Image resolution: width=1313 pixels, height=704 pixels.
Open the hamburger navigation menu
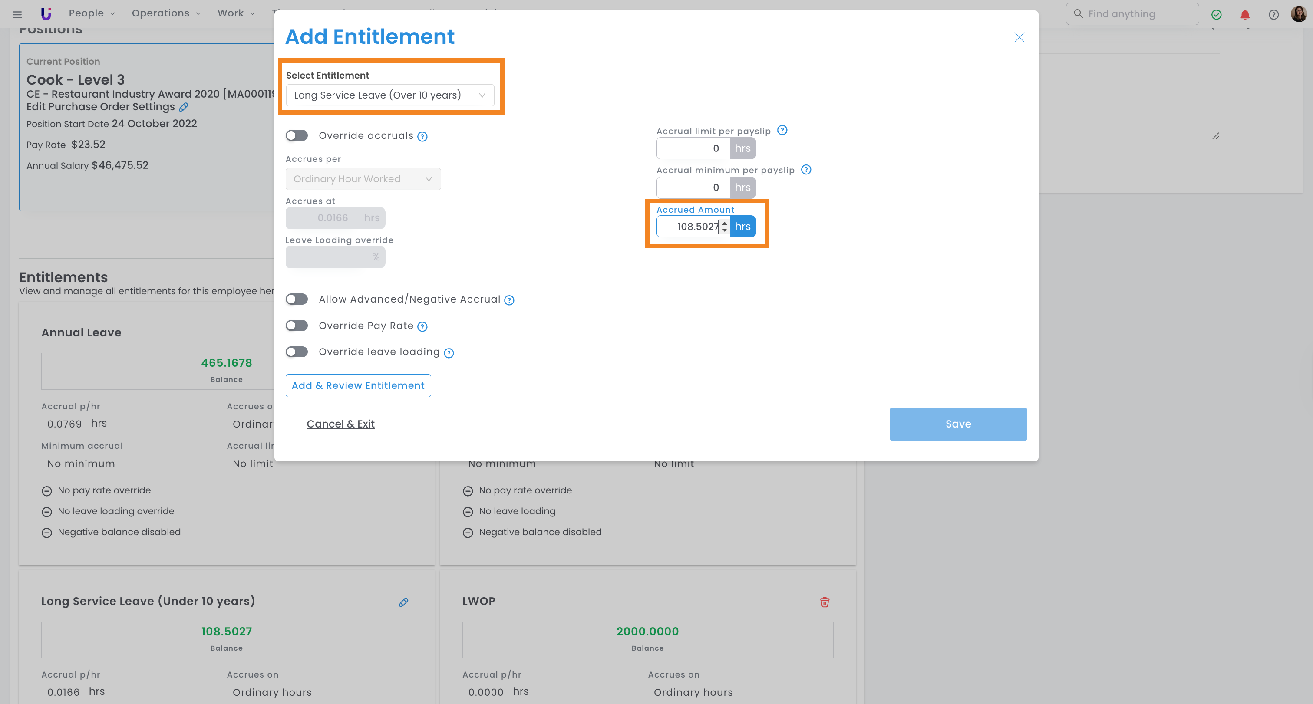click(17, 14)
